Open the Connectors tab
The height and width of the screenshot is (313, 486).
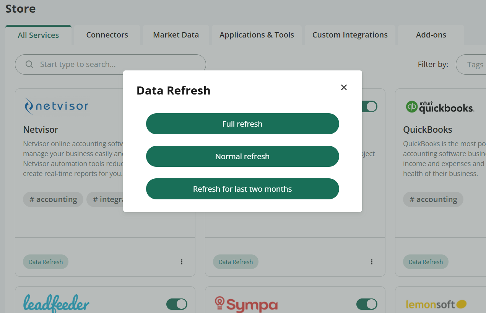click(x=107, y=35)
